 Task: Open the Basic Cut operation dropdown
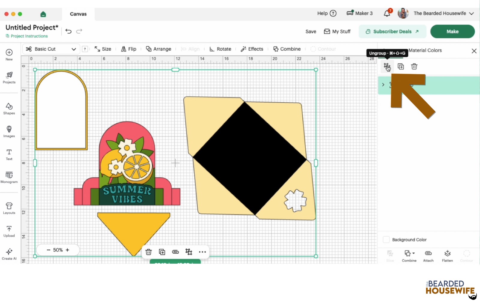click(x=51, y=49)
